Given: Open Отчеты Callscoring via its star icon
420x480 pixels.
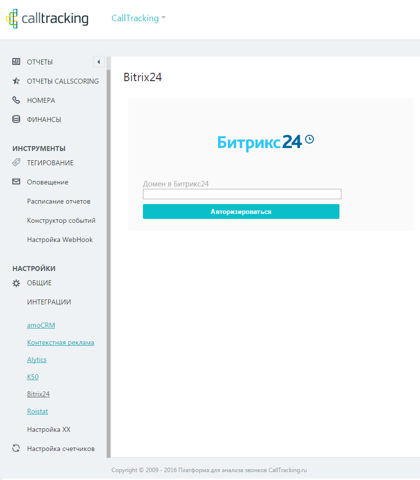Looking at the screenshot, I should 15,81.
